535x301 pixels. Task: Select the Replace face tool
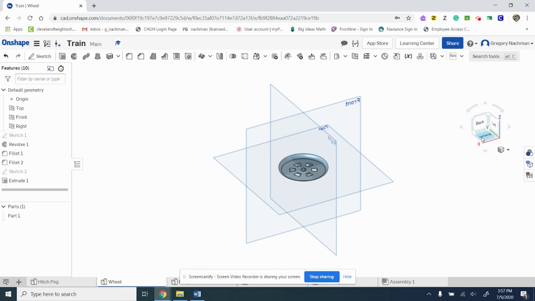pyautogui.click(x=324, y=56)
